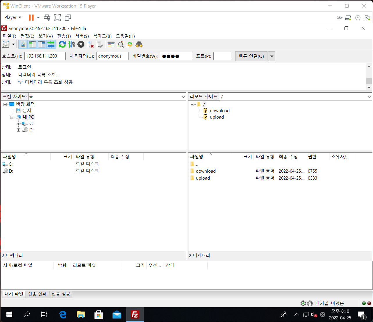Switch to 대기 파일 tab
373x322 pixels.
click(x=14, y=294)
